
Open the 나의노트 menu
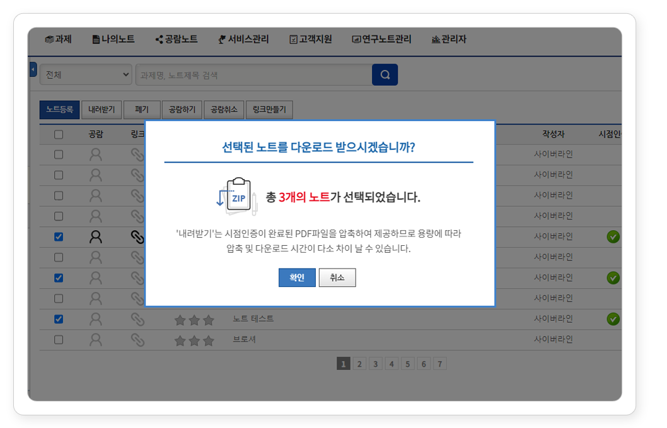click(x=113, y=39)
